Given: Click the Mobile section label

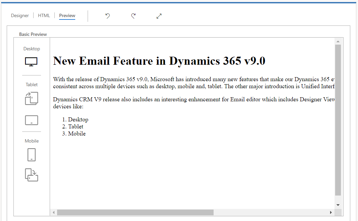Looking at the screenshot, I should 32,141.
